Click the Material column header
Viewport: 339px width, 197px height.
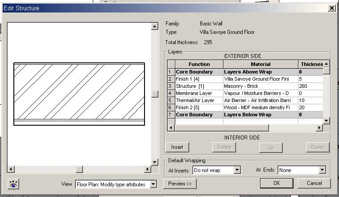click(x=260, y=64)
